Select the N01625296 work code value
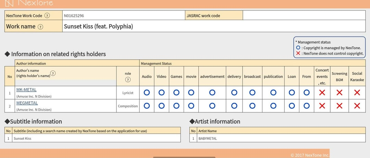This screenshot has width=370, height=158. [74, 16]
